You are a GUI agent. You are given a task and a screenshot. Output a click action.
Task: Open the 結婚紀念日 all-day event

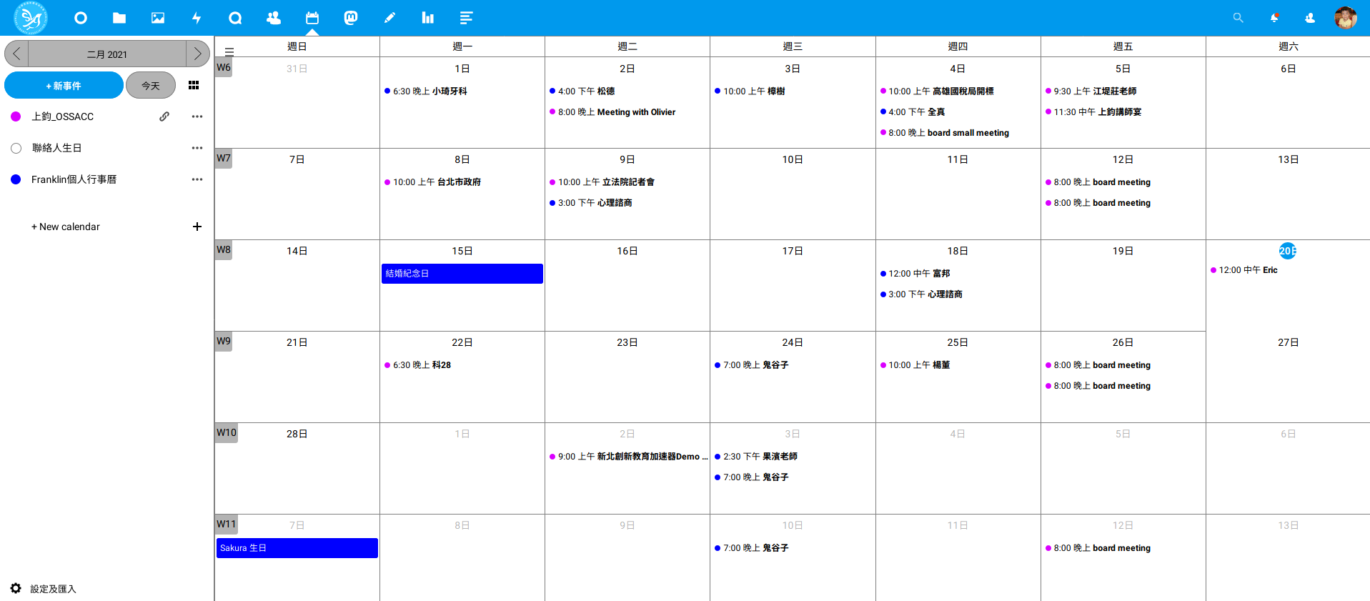[x=462, y=274]
